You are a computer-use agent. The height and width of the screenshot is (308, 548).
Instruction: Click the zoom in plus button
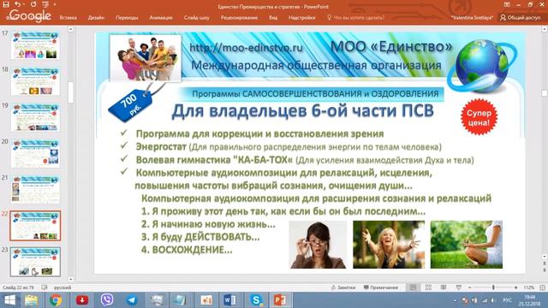point(515,287)
